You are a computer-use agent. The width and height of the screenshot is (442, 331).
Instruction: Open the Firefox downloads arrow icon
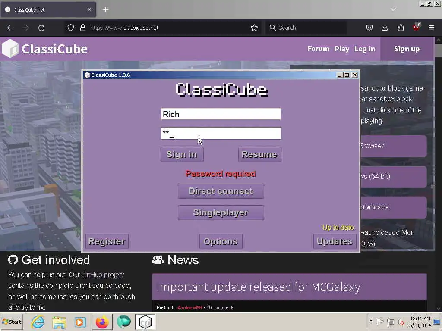[x=385, y=28]
